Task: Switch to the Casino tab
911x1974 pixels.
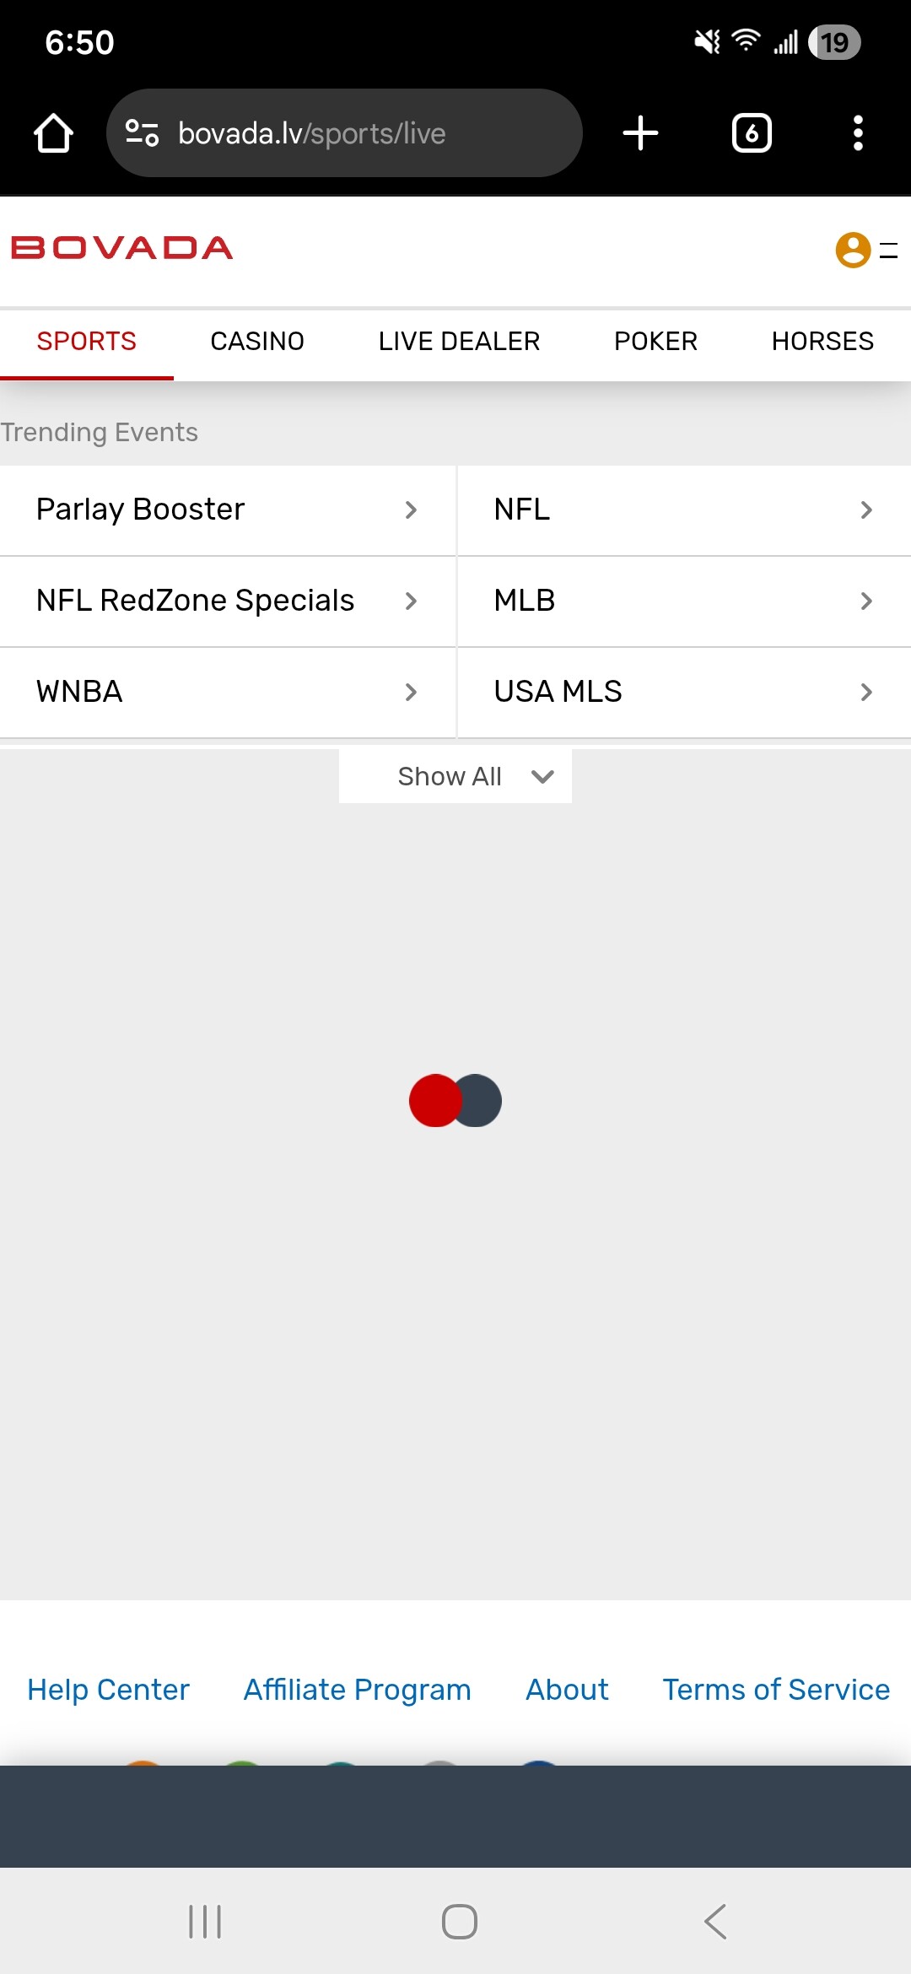Action: (257, 342)
